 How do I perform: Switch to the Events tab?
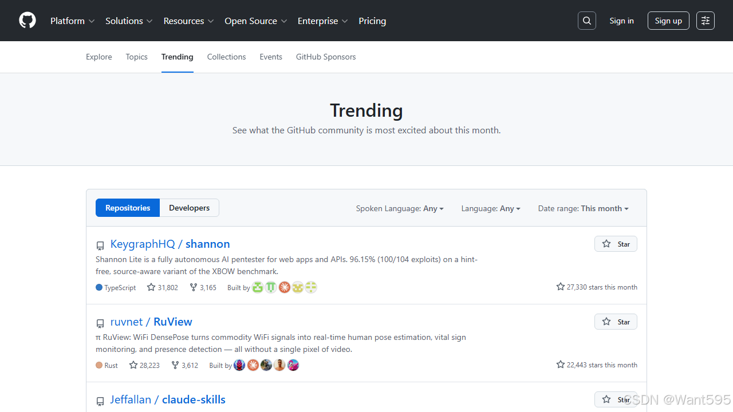[x=271, y=57]
